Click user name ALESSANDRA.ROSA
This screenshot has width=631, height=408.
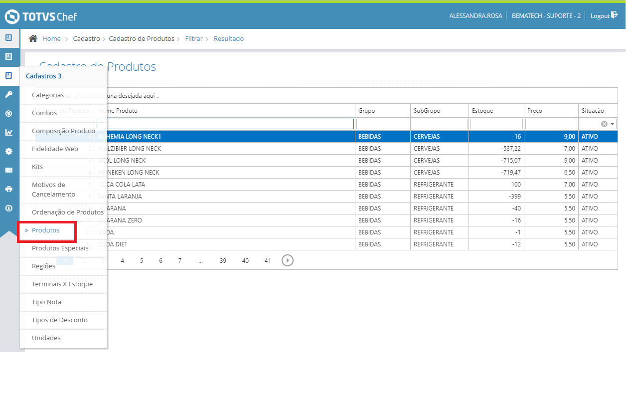point(475,15)
